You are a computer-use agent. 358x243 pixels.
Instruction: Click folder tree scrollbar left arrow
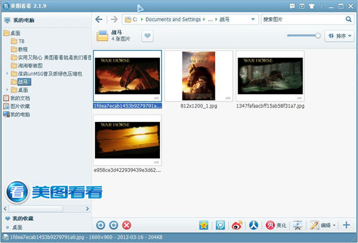click(x=5, y=208)
